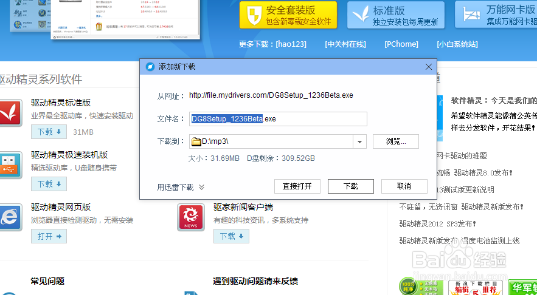Click the 遇到驱动问题请来反馈 heading
Viewport: 537px width, 295px height.
(x=255, y=281)
